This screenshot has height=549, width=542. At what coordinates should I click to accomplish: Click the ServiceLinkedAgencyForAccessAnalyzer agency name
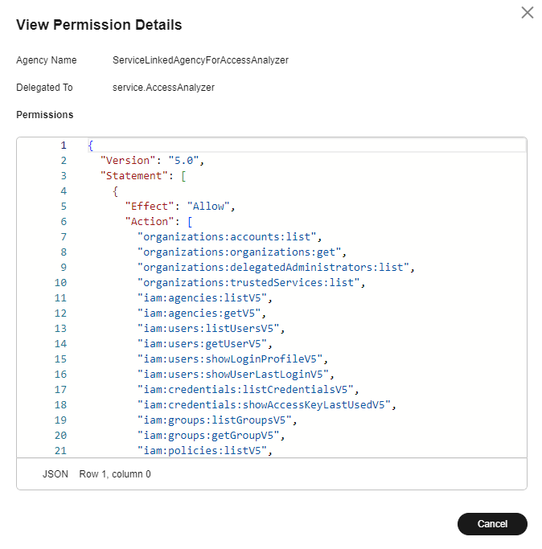point(200,60)
